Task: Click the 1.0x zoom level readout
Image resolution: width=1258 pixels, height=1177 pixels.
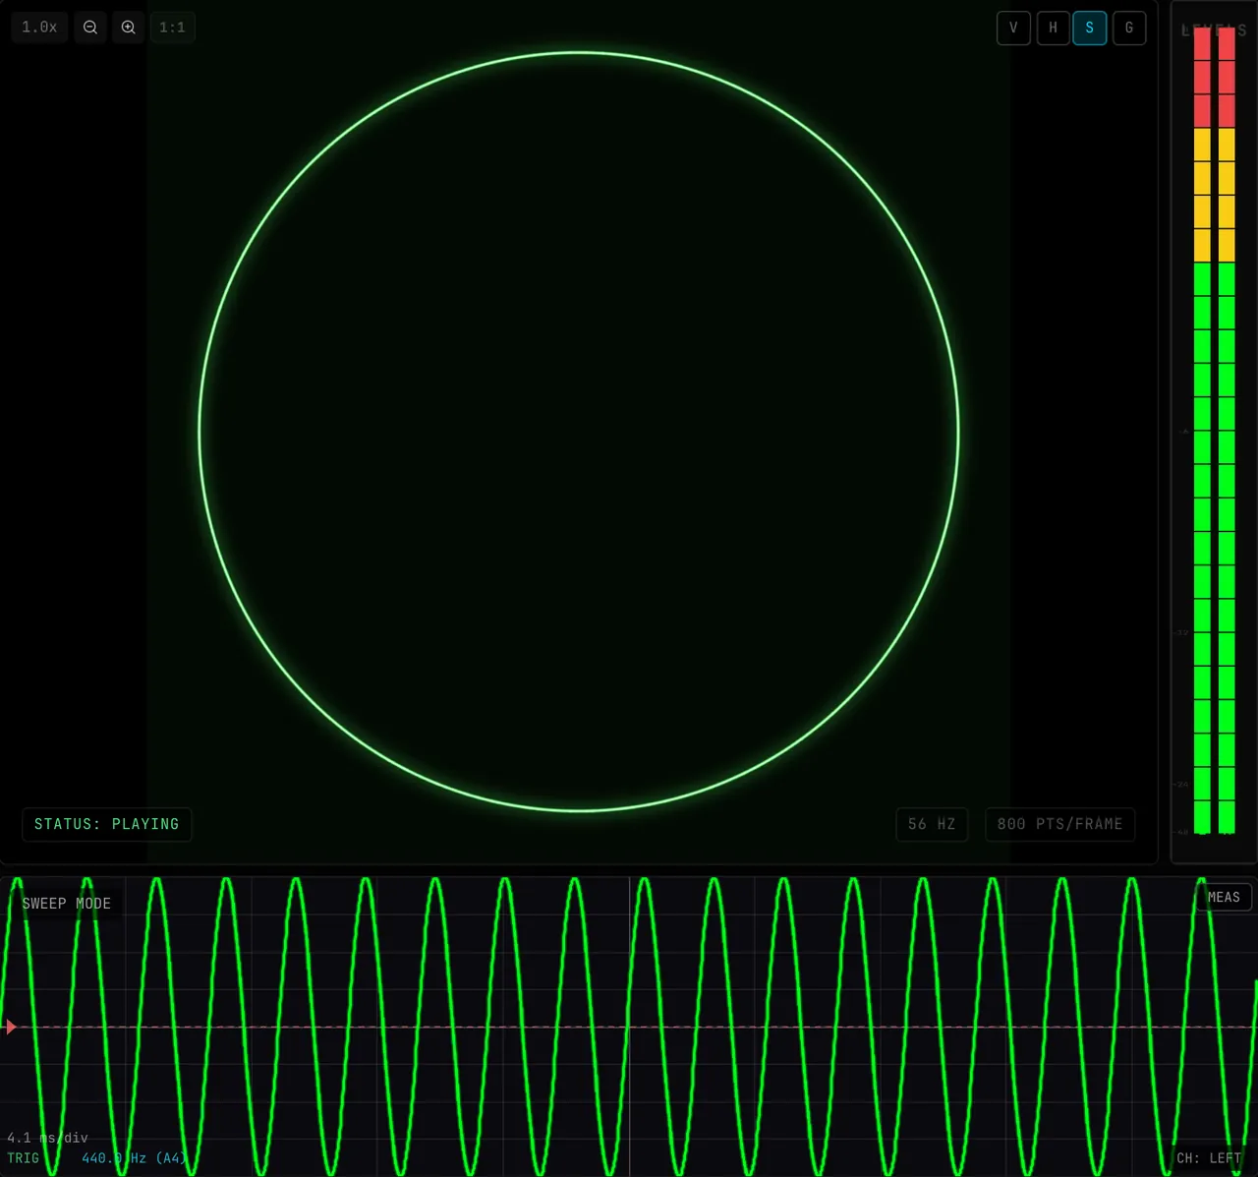Action: point(40,28)
